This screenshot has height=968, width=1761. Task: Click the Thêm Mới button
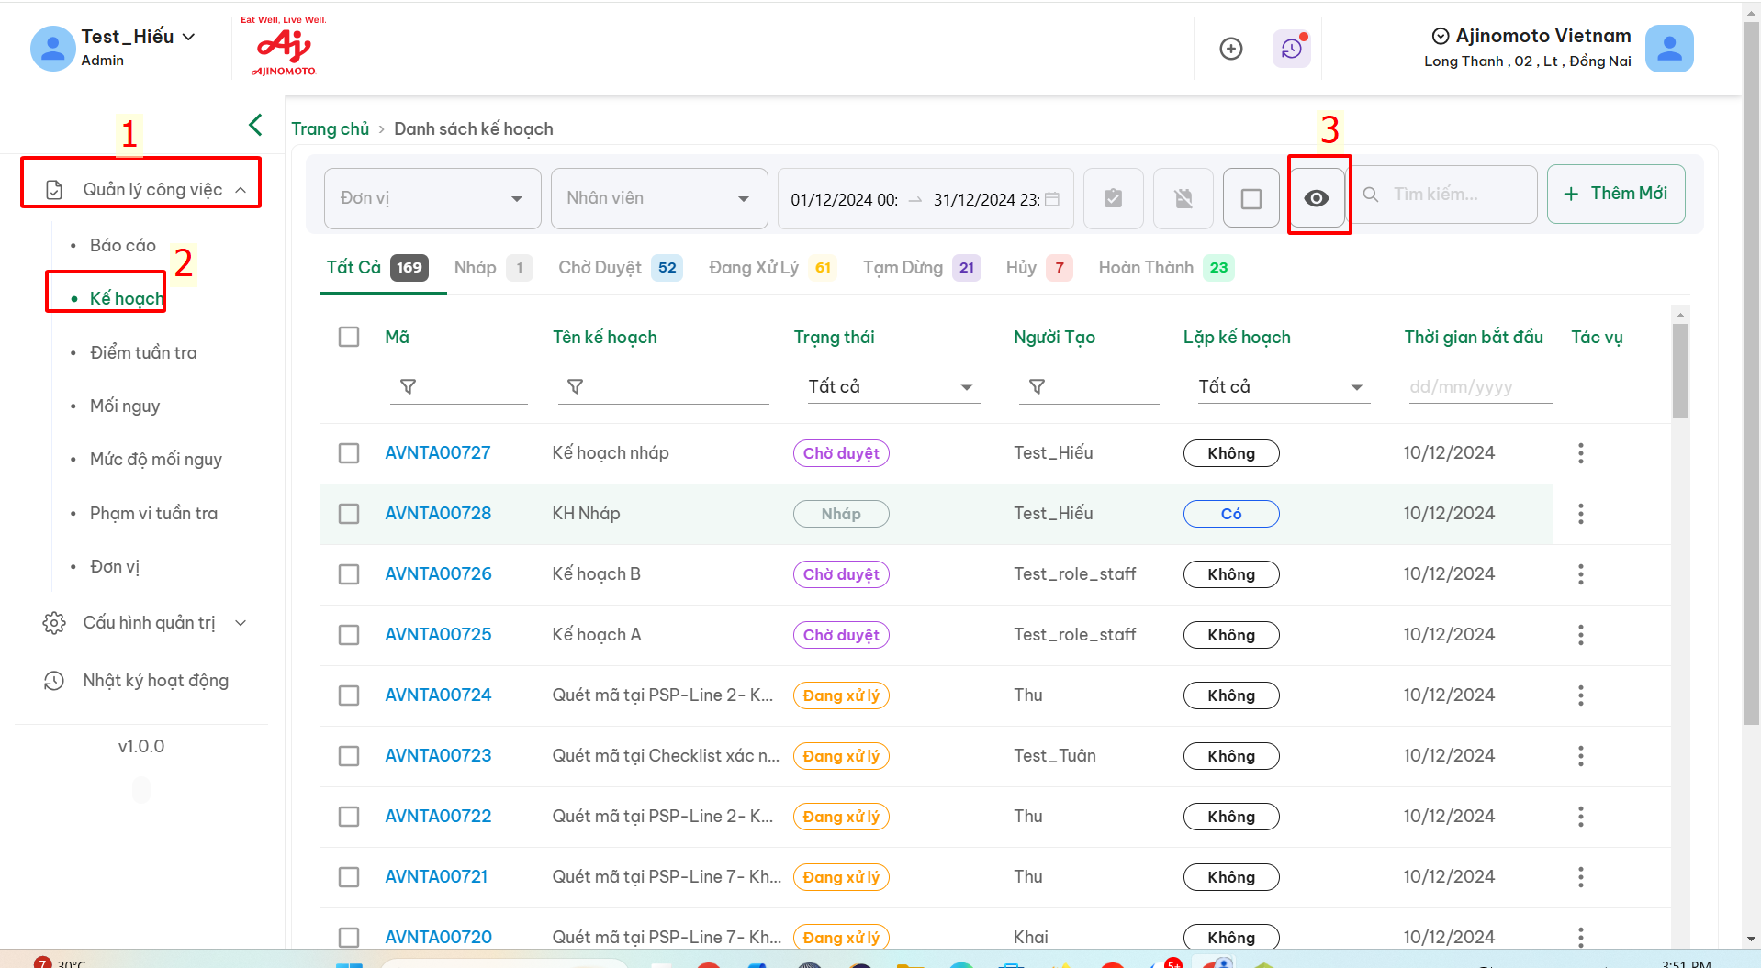(1616, 194)
